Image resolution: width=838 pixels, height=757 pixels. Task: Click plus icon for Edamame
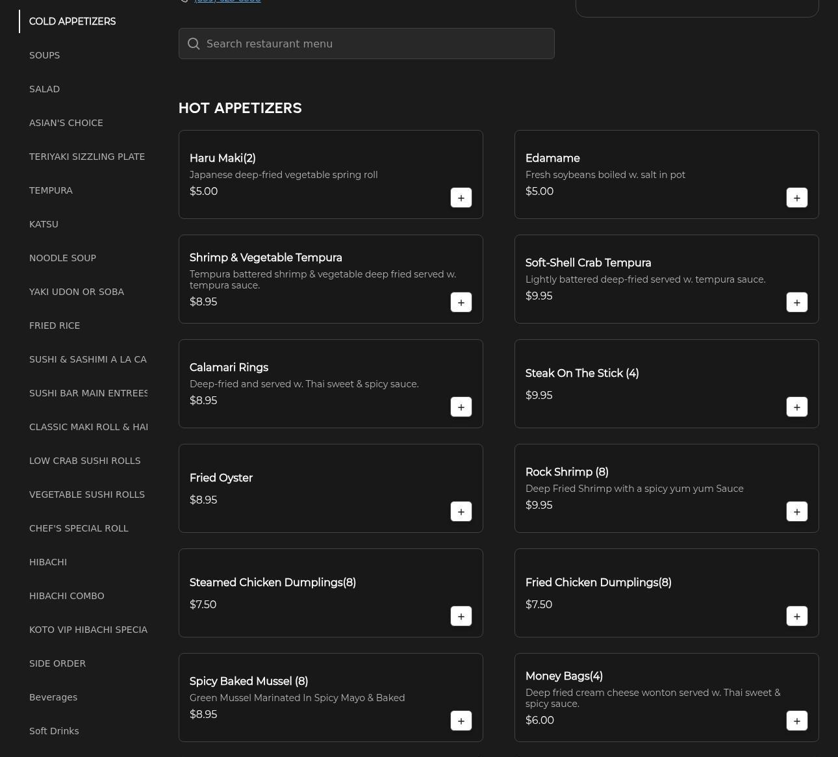click(x=796, y=198)
